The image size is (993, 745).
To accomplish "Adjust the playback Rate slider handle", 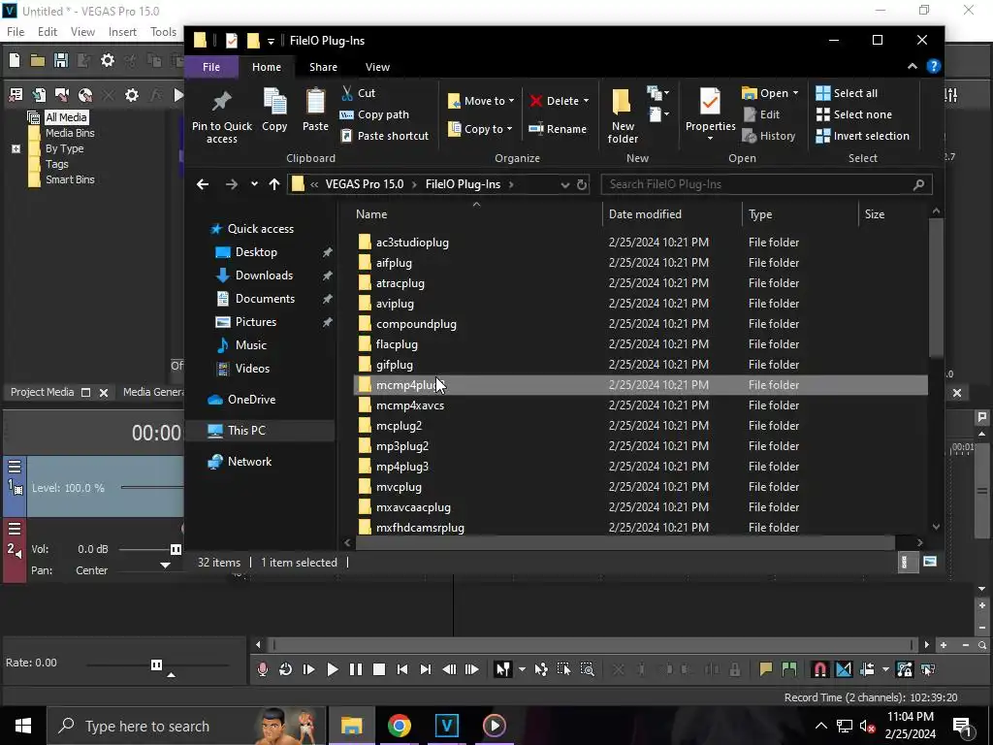I will click(156, 664).
